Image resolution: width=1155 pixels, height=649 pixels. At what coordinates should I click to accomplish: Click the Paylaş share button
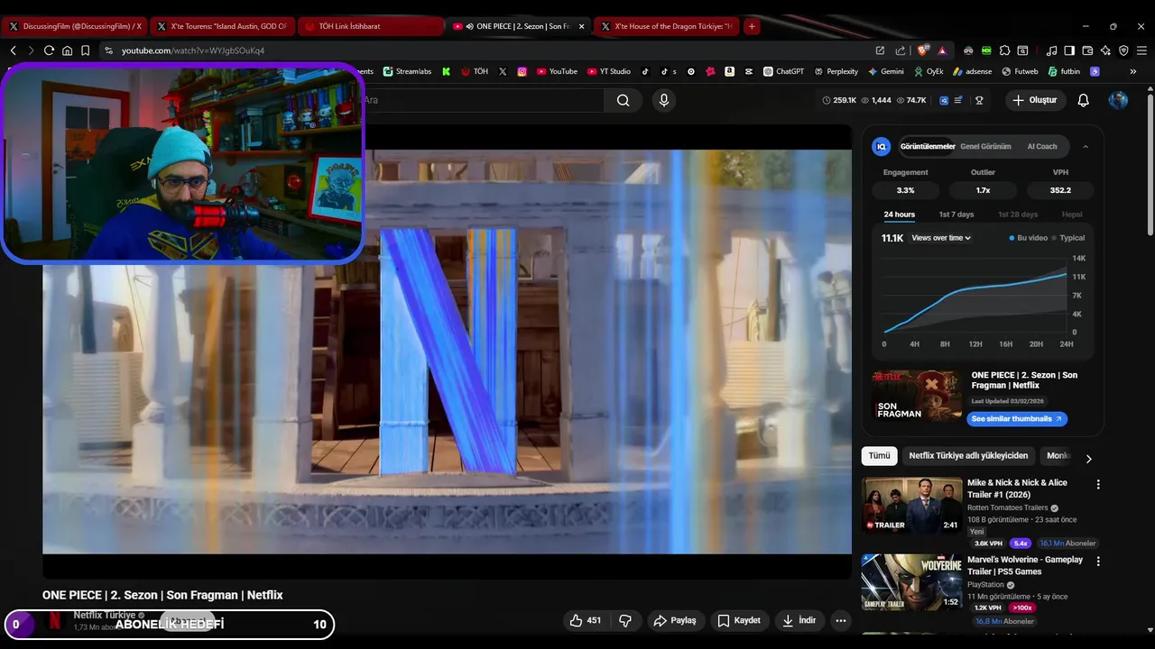coord(675,620)
